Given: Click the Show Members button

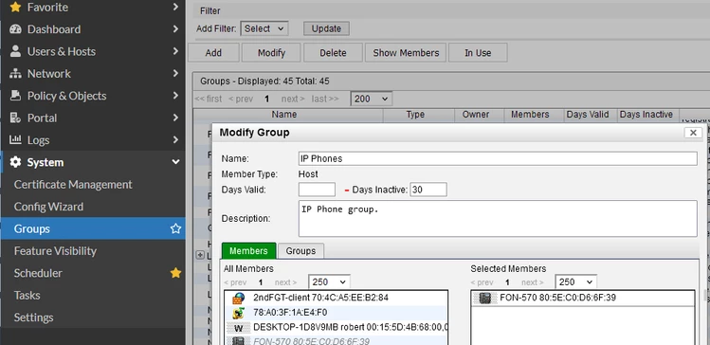Looking at the screenshot, I should pyautogui.click(x=406, y=52).
